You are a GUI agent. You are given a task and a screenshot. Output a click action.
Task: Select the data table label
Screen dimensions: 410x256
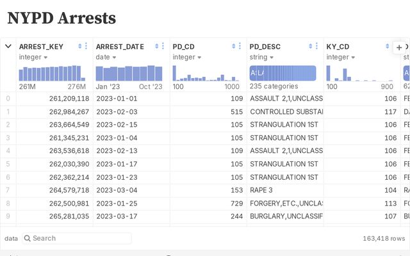click(11, 238)
